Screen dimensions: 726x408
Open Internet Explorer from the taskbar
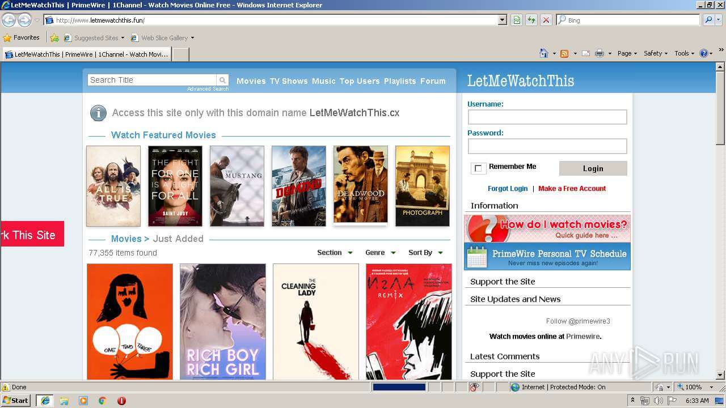coord(45,401)
